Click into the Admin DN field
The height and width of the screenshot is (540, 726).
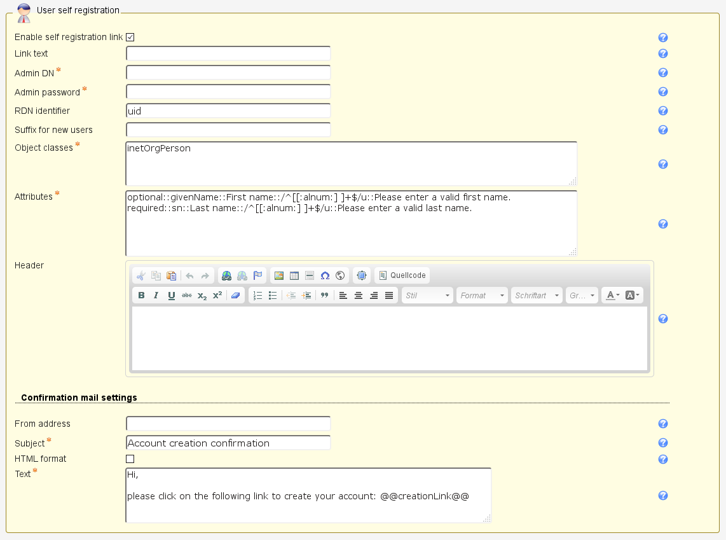coord(228,73)
